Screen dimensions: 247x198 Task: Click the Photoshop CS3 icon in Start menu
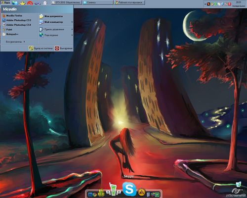tap(4, 20)
